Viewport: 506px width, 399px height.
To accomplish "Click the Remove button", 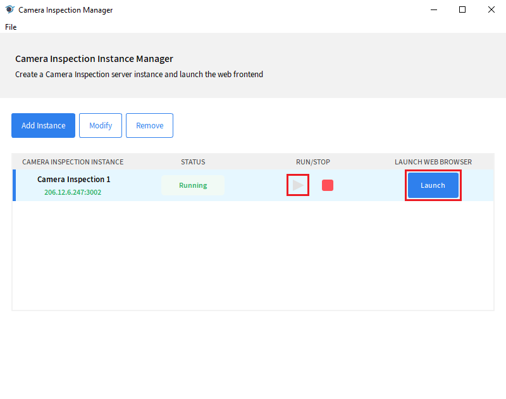I will coord(149,125).
